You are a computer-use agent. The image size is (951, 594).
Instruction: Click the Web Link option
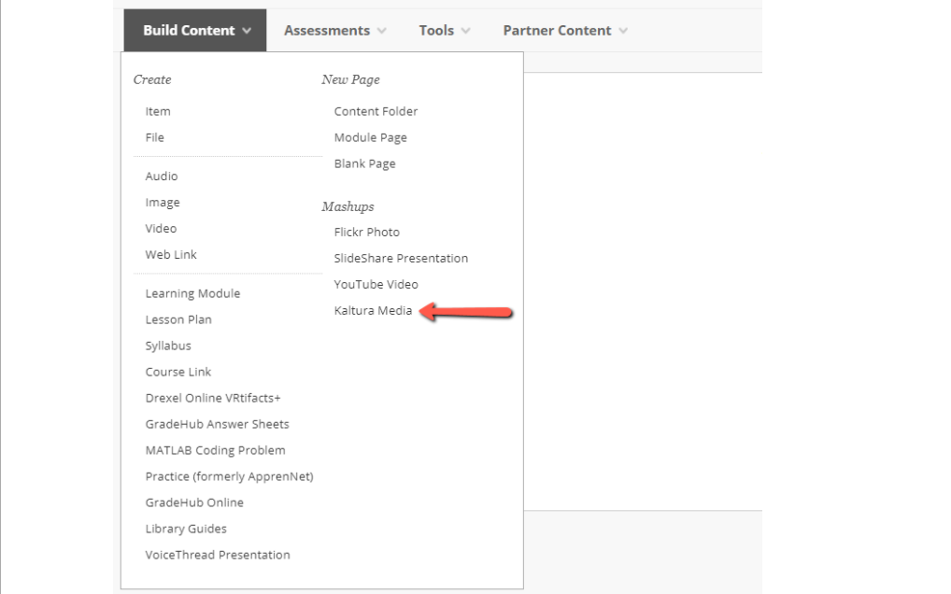click(x=171, y=255)
